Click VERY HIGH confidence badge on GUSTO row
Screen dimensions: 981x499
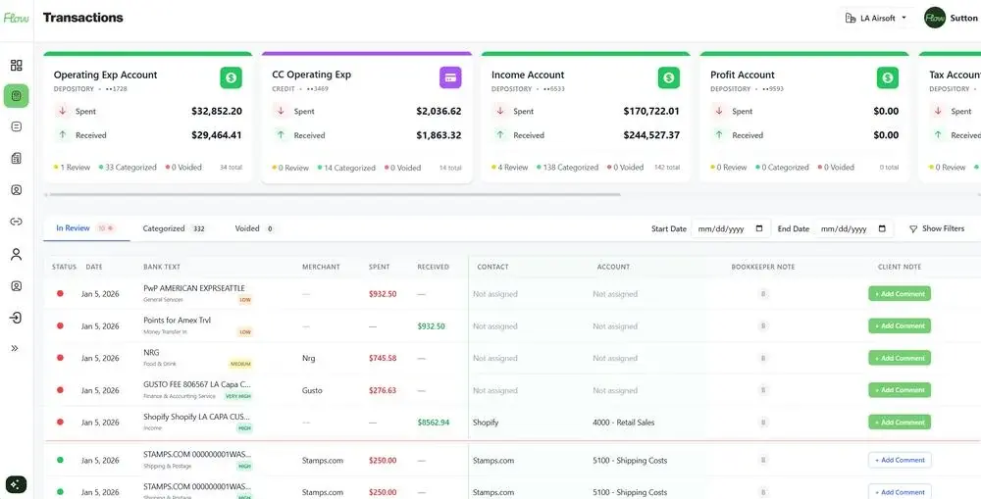point(238,396)
